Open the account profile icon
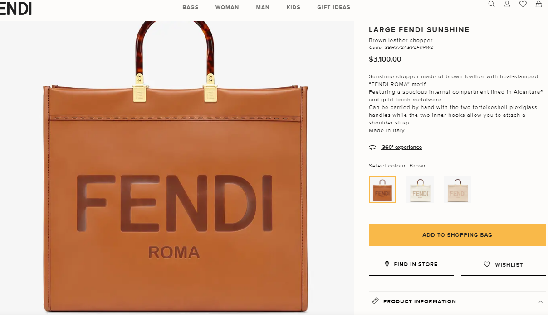548x315 pixels. (507, 4)
